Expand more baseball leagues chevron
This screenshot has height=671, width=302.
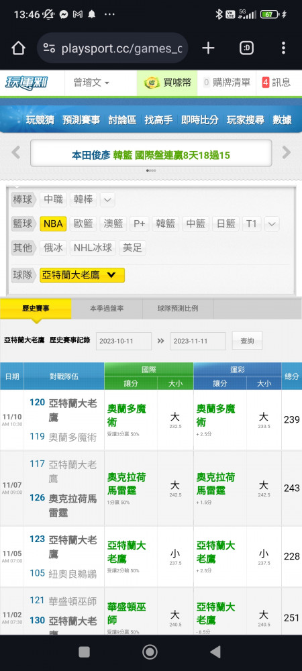107,199
